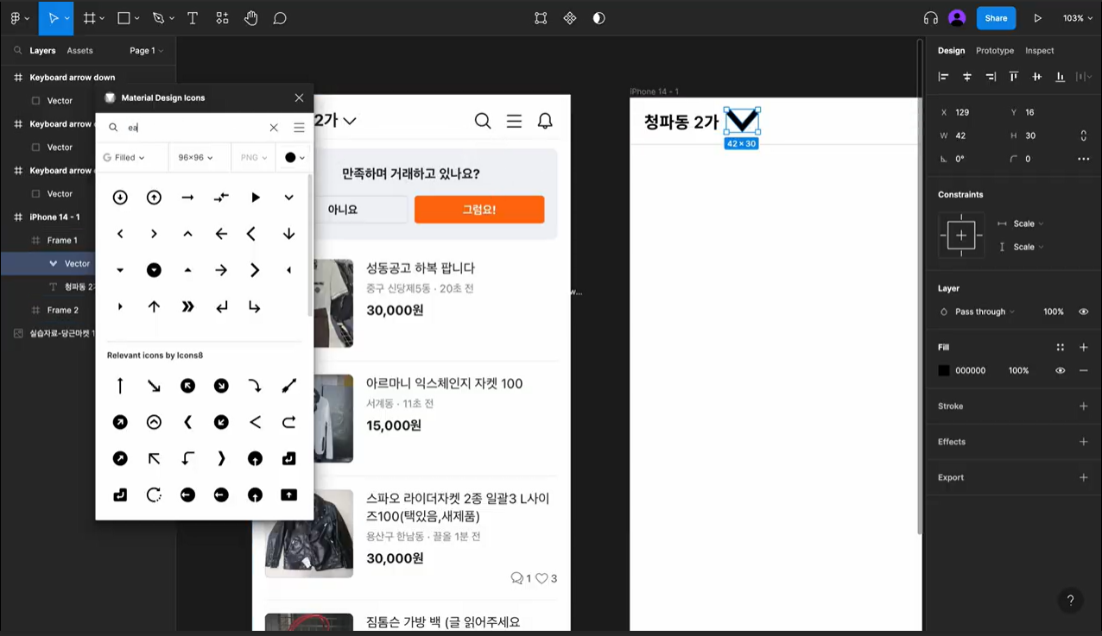Open the plugin hamburger menu

(299, 128)
